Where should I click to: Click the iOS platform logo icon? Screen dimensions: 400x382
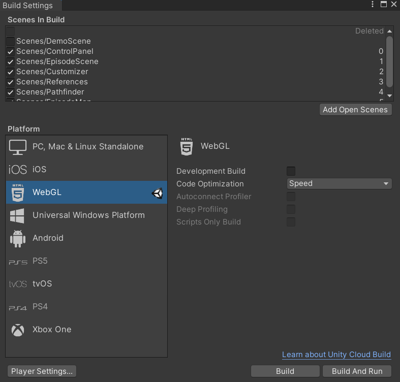tap(18, 170)
